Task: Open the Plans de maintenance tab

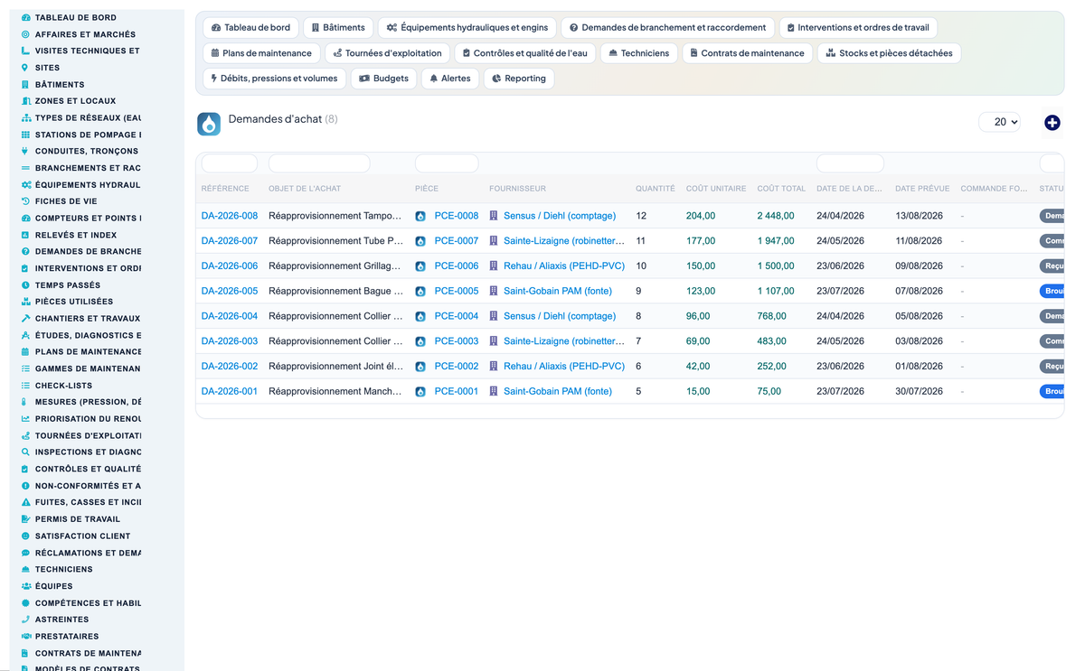Action: pyautogui.click(x=261, y=53)
